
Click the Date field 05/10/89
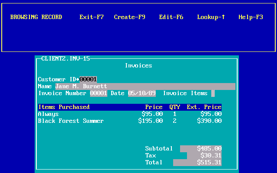142,93
